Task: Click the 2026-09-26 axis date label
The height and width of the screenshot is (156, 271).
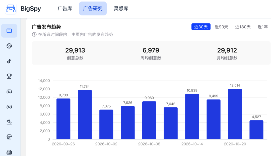Action: pos(63,144)
